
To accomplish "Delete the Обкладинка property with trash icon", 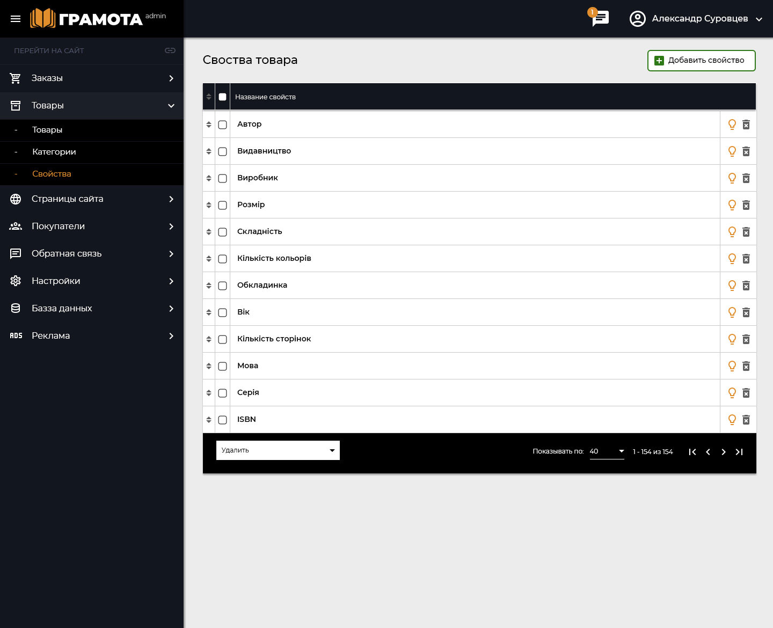I will [746, 286].
